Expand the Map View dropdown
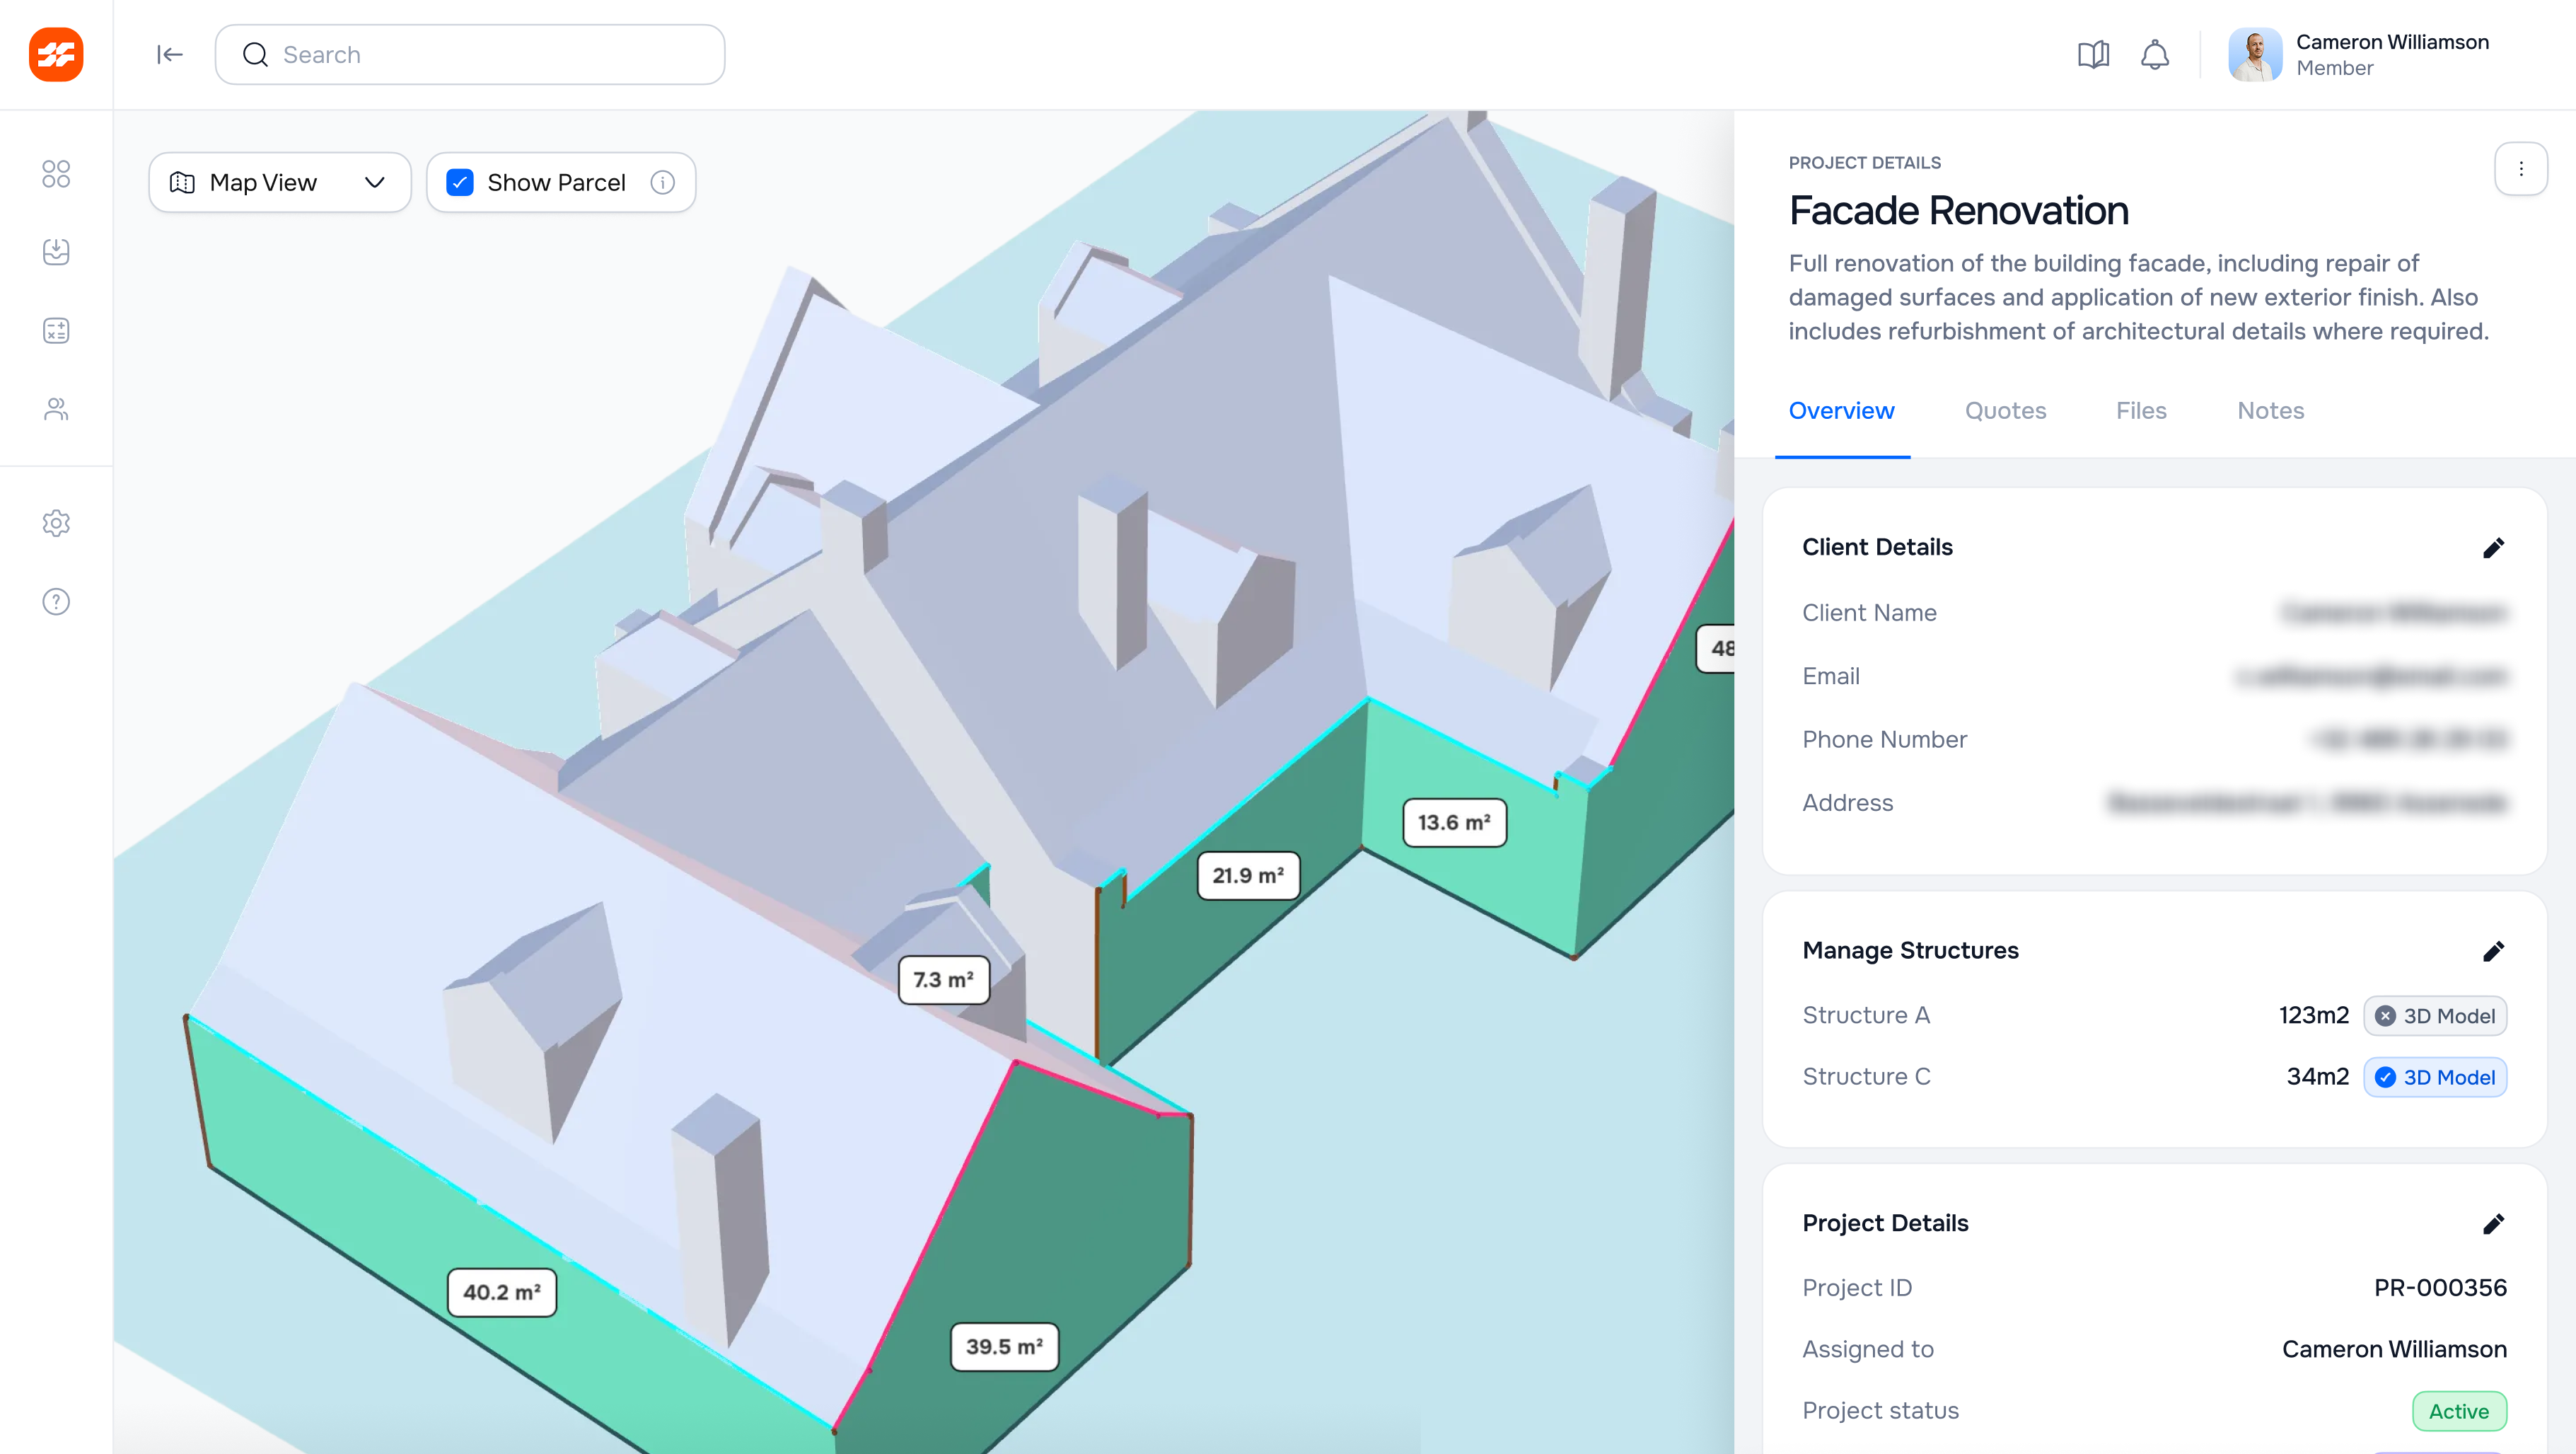This screenshot has height=1454, width=2576. (x=279, y=182)
